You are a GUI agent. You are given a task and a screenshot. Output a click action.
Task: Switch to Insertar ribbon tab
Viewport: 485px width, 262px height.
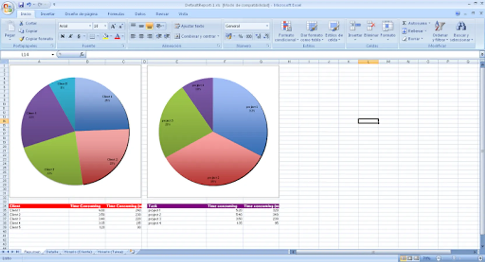click(x=48, y=14)
